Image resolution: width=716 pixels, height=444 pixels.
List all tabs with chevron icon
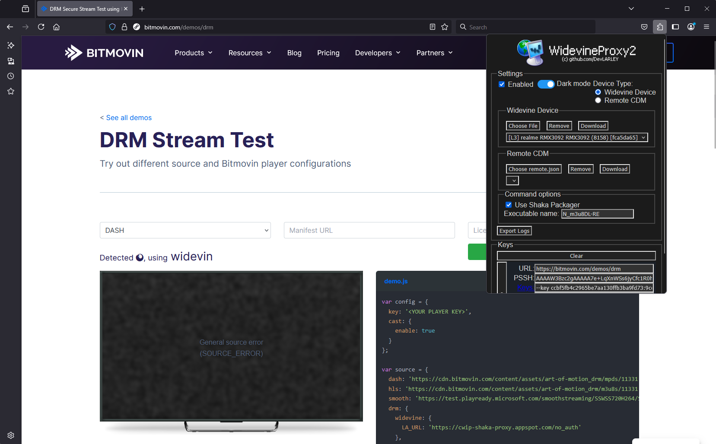pyautogui.click(x=631, y=9)
